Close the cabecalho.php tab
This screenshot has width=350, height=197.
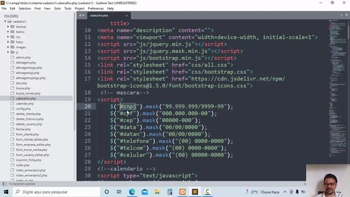127,15
